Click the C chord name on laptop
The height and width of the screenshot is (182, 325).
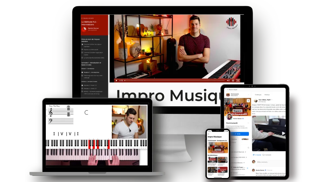click(86, 113)
